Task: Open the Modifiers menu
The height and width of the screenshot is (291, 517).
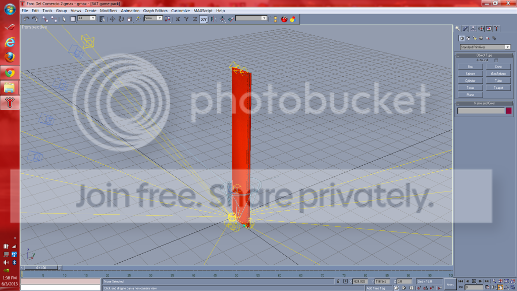Action: click(109, 11)
